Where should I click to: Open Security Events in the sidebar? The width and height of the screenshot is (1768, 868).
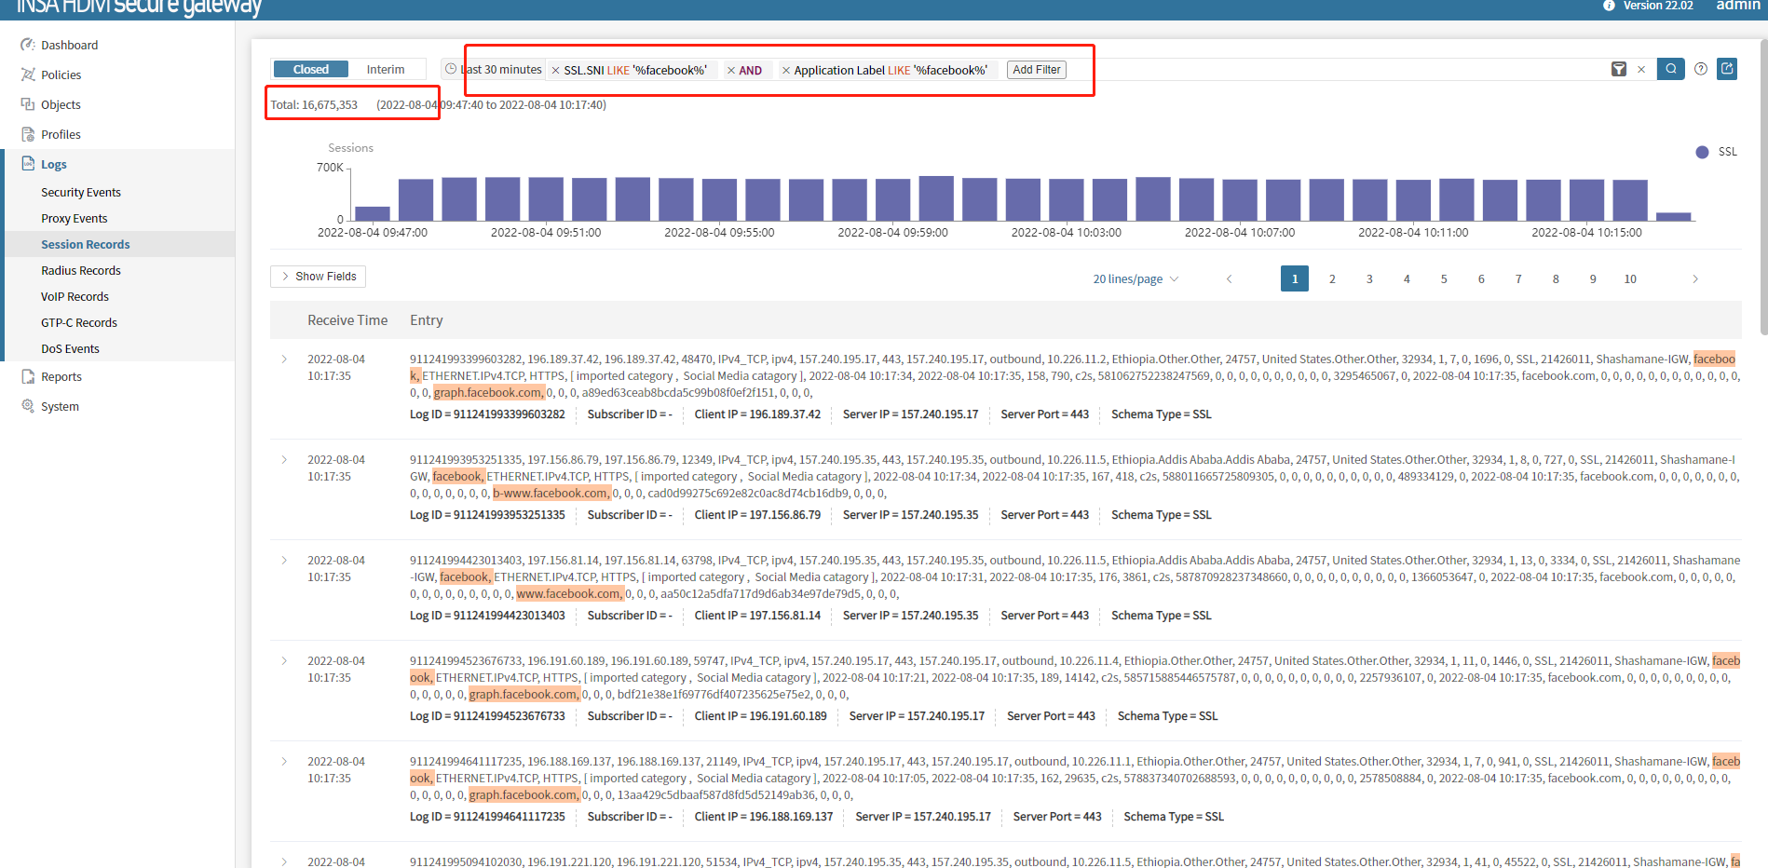(x=81, y=193)
